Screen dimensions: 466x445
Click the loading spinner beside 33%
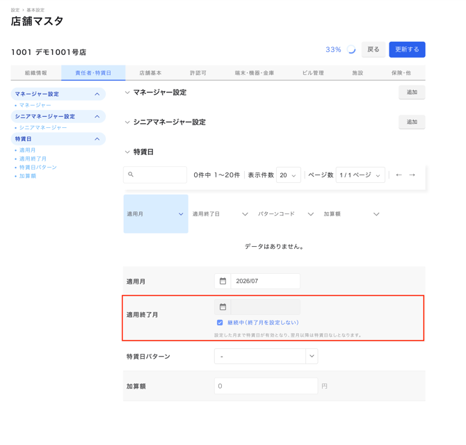[351, 49]
